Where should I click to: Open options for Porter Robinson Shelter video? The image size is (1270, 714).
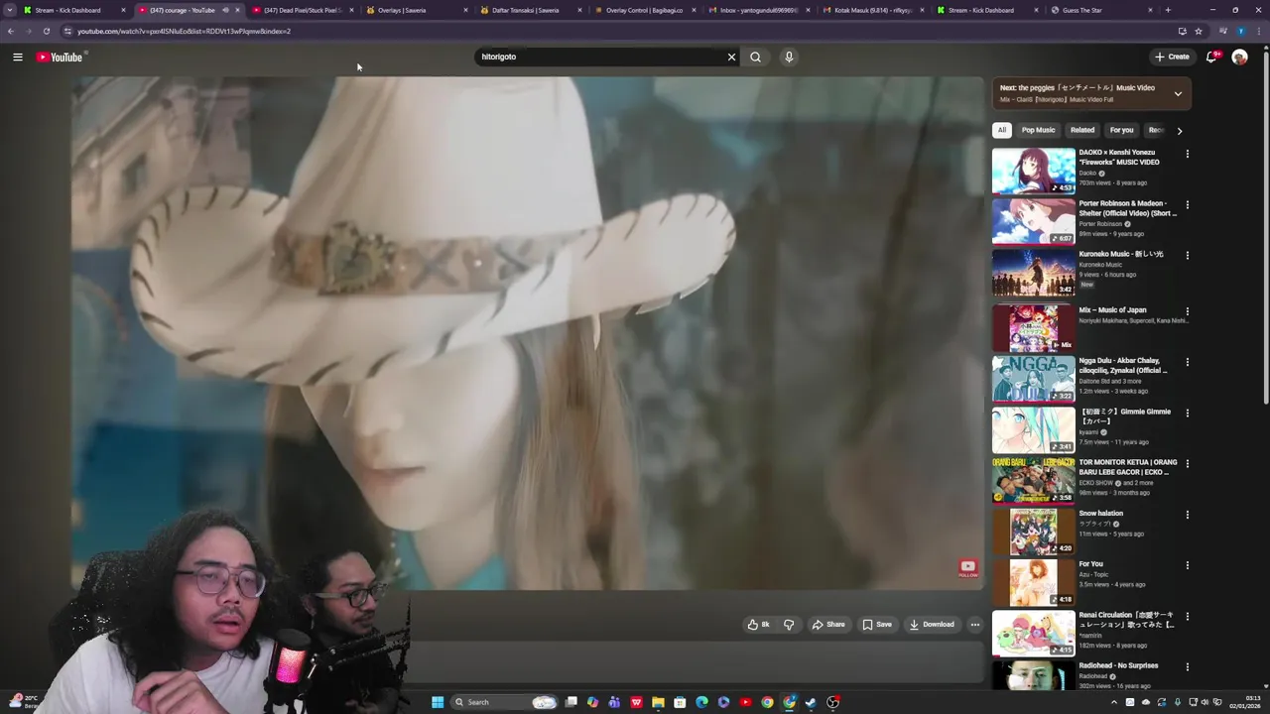click(x=1187, y=205)
